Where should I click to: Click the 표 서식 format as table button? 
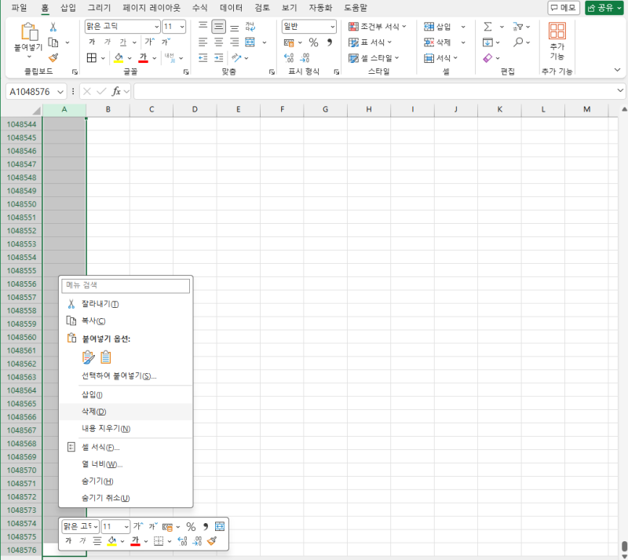pyautogui.click(x=370, y=42)
